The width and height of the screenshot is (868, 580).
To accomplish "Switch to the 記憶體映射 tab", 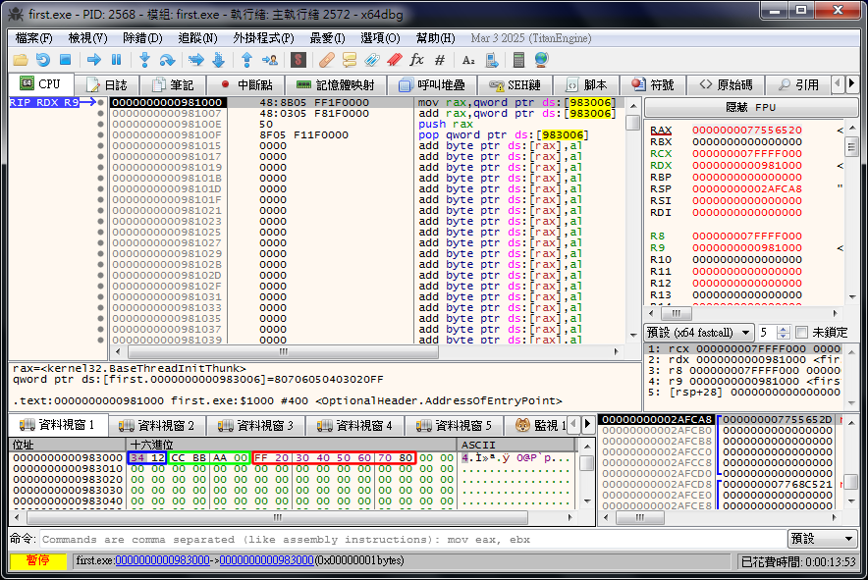I will pyautogui.click(x=335, y=84).
